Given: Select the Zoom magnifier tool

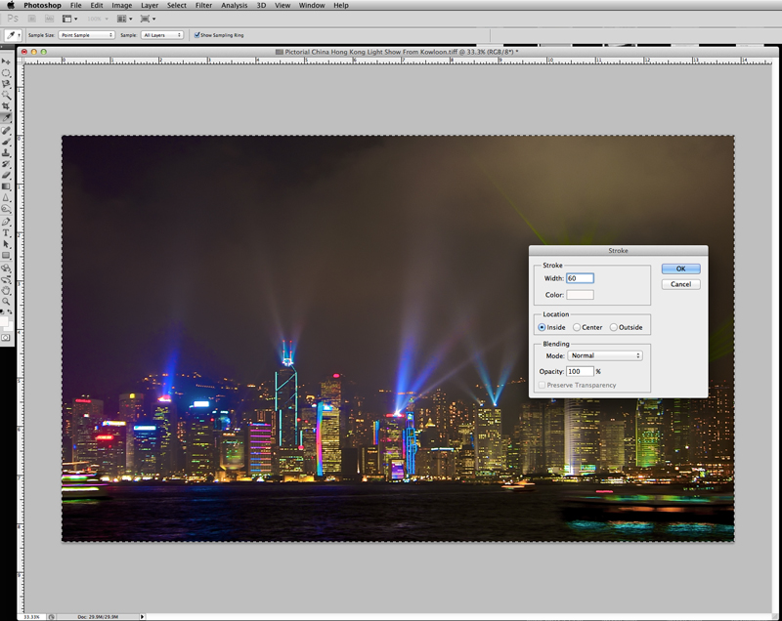Looking at the screenshot, I should [6, 302].
